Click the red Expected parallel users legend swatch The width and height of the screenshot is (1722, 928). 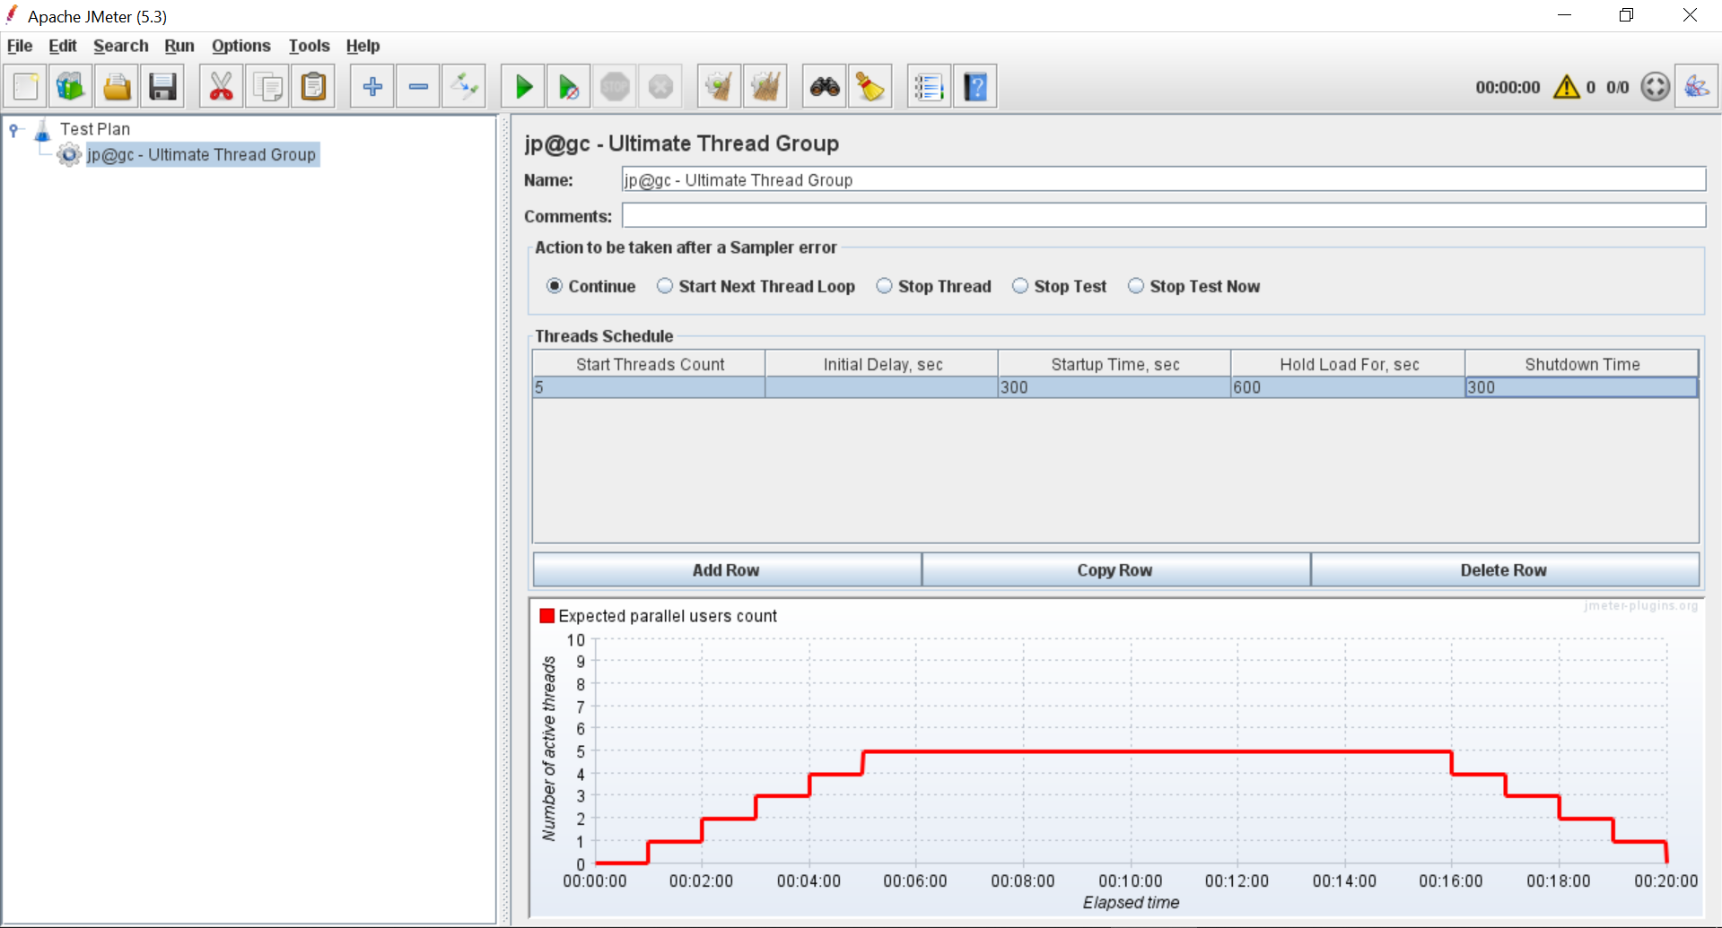point(546,616)
